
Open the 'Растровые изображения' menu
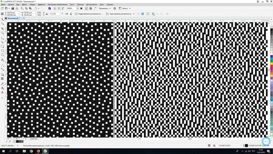pyautogui.click(x=57, y=5)
